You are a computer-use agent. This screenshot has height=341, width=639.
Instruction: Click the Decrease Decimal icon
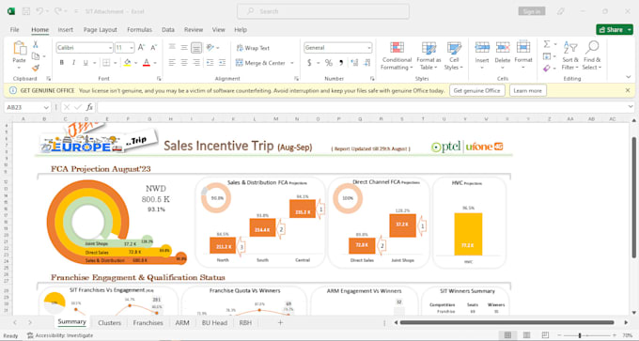click(367, 63)
